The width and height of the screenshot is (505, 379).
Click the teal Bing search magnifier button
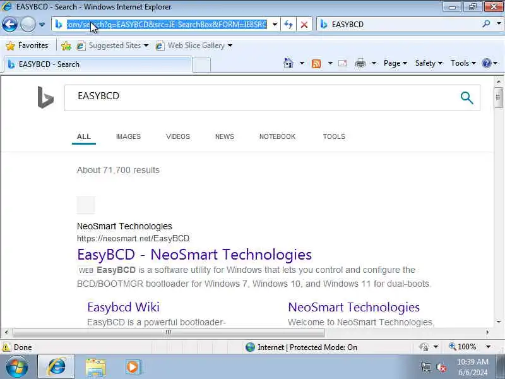[466, 98]
